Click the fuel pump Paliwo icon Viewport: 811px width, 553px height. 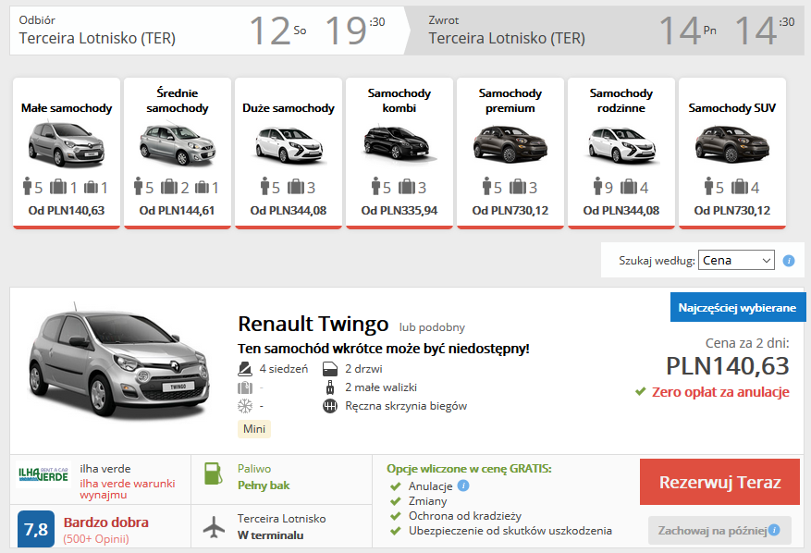pos(213,473)
